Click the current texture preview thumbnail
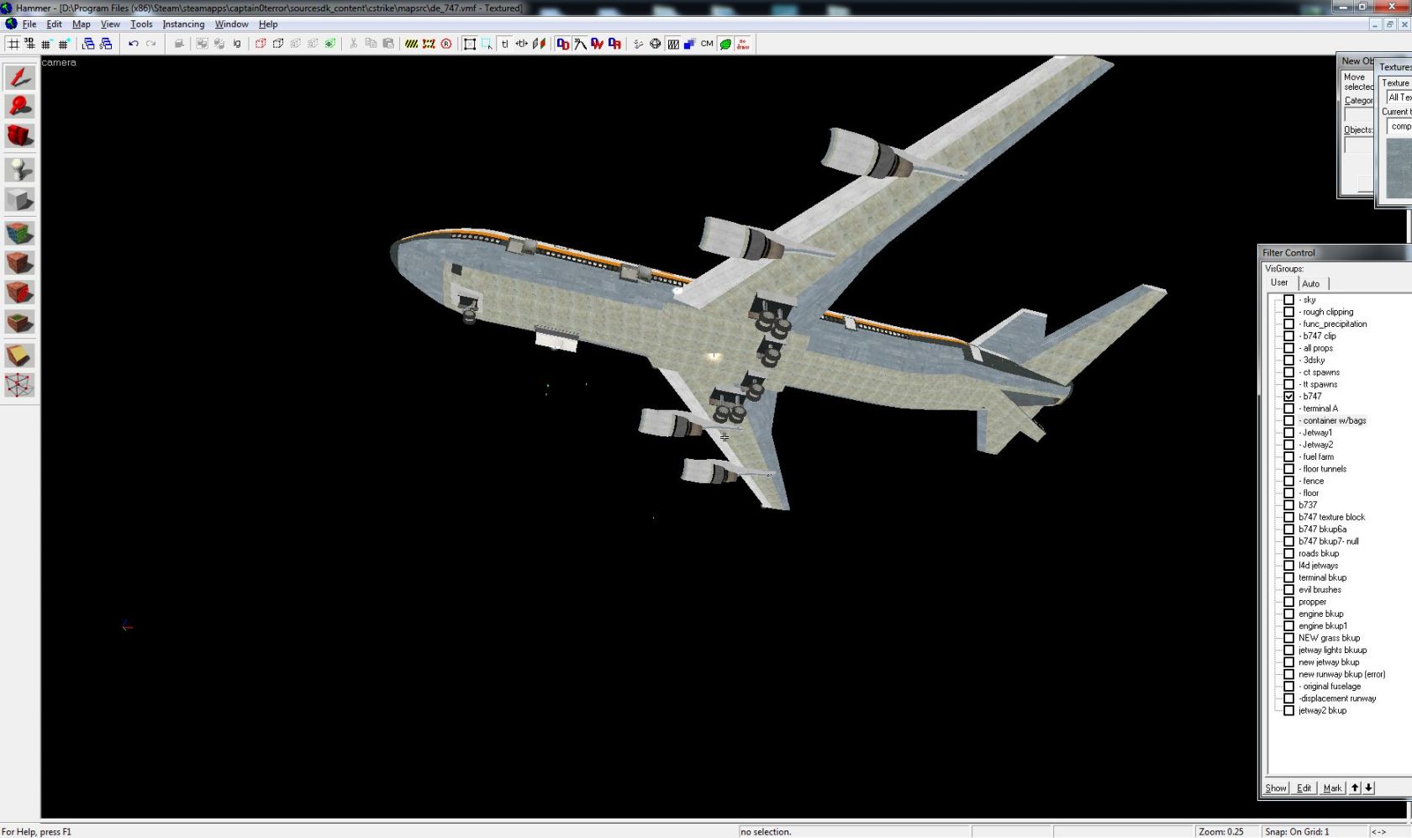 (x=1399, y=168)
